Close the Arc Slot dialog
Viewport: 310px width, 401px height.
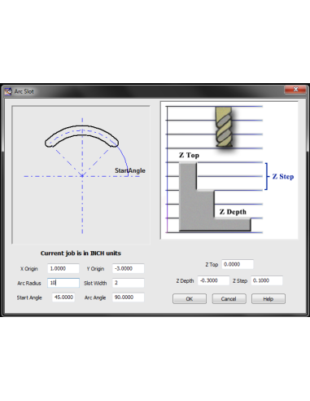coord(295,90)
